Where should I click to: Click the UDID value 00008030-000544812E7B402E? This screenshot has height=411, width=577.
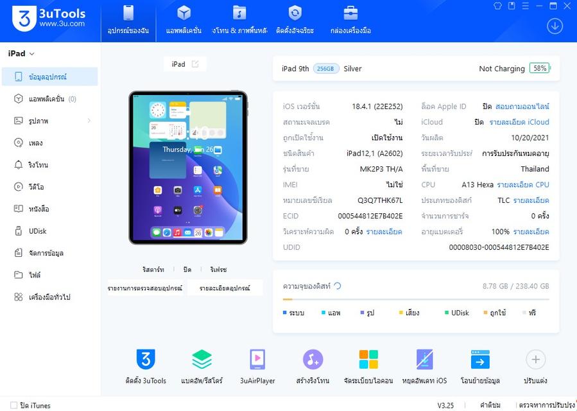[x=499, y=247]
